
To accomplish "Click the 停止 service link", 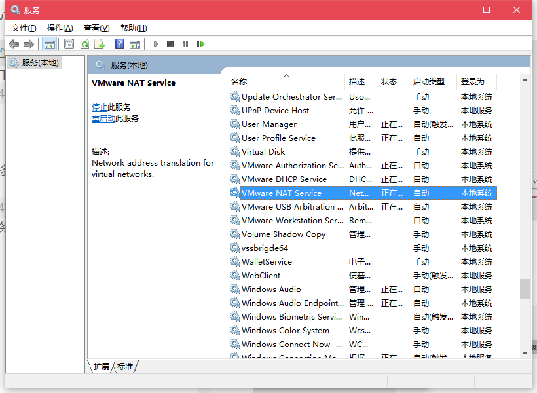I will click(x=100, y=107).
